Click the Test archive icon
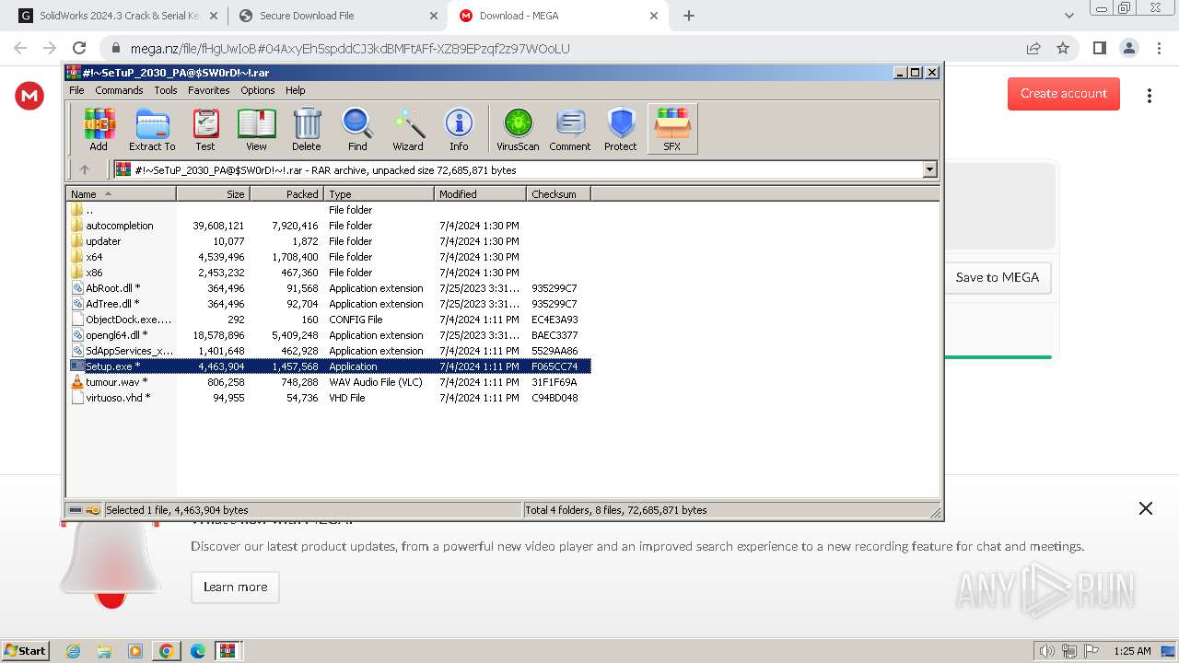The height and width of the screenshot is (663, 1179). (x=205, y=129)
